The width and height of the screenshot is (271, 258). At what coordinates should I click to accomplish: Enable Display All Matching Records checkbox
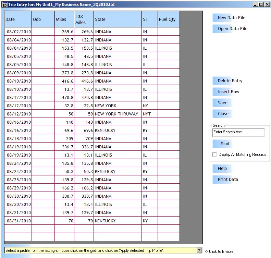point(214,155)
